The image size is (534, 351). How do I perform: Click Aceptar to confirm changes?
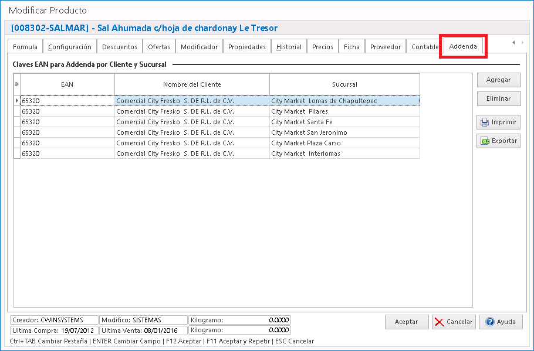click(x=407, y=322)
